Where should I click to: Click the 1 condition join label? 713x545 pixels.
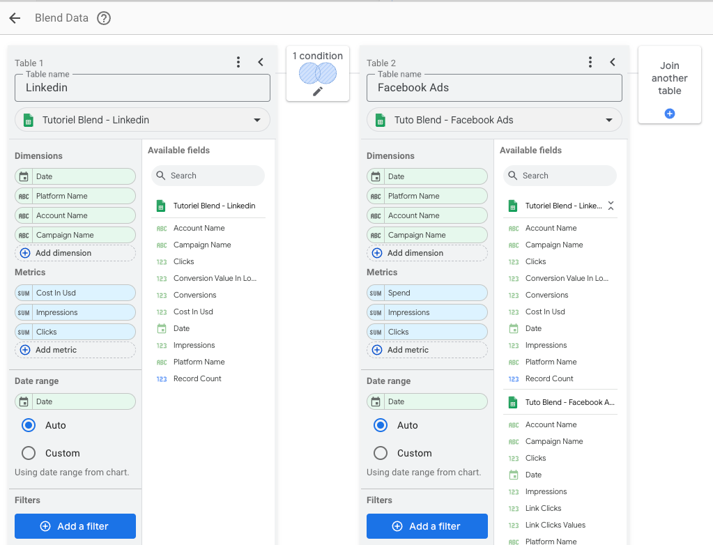[317, 56]
